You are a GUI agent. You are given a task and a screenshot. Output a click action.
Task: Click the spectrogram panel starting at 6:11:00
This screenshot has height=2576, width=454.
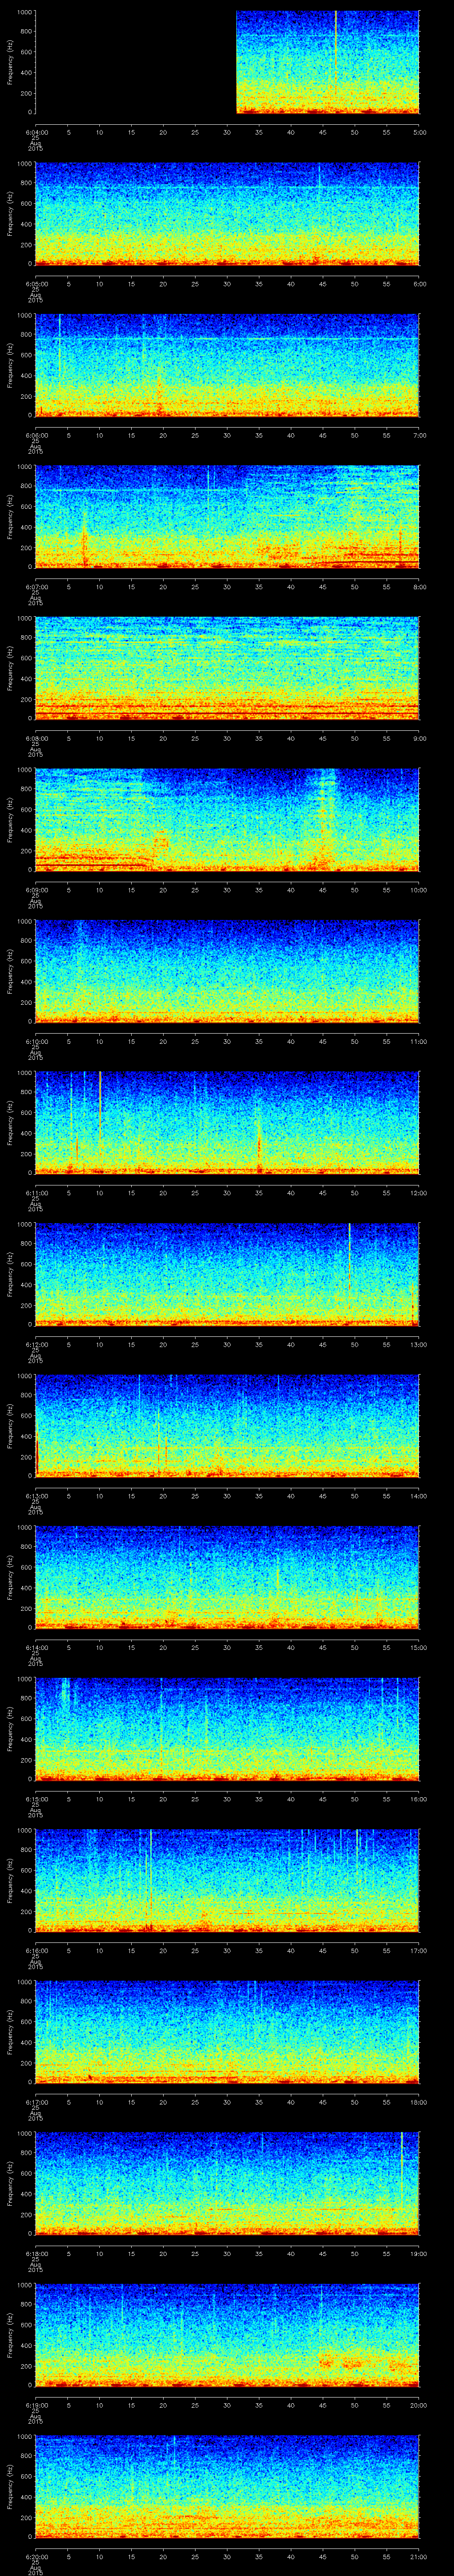click(x=227, y=1123)
